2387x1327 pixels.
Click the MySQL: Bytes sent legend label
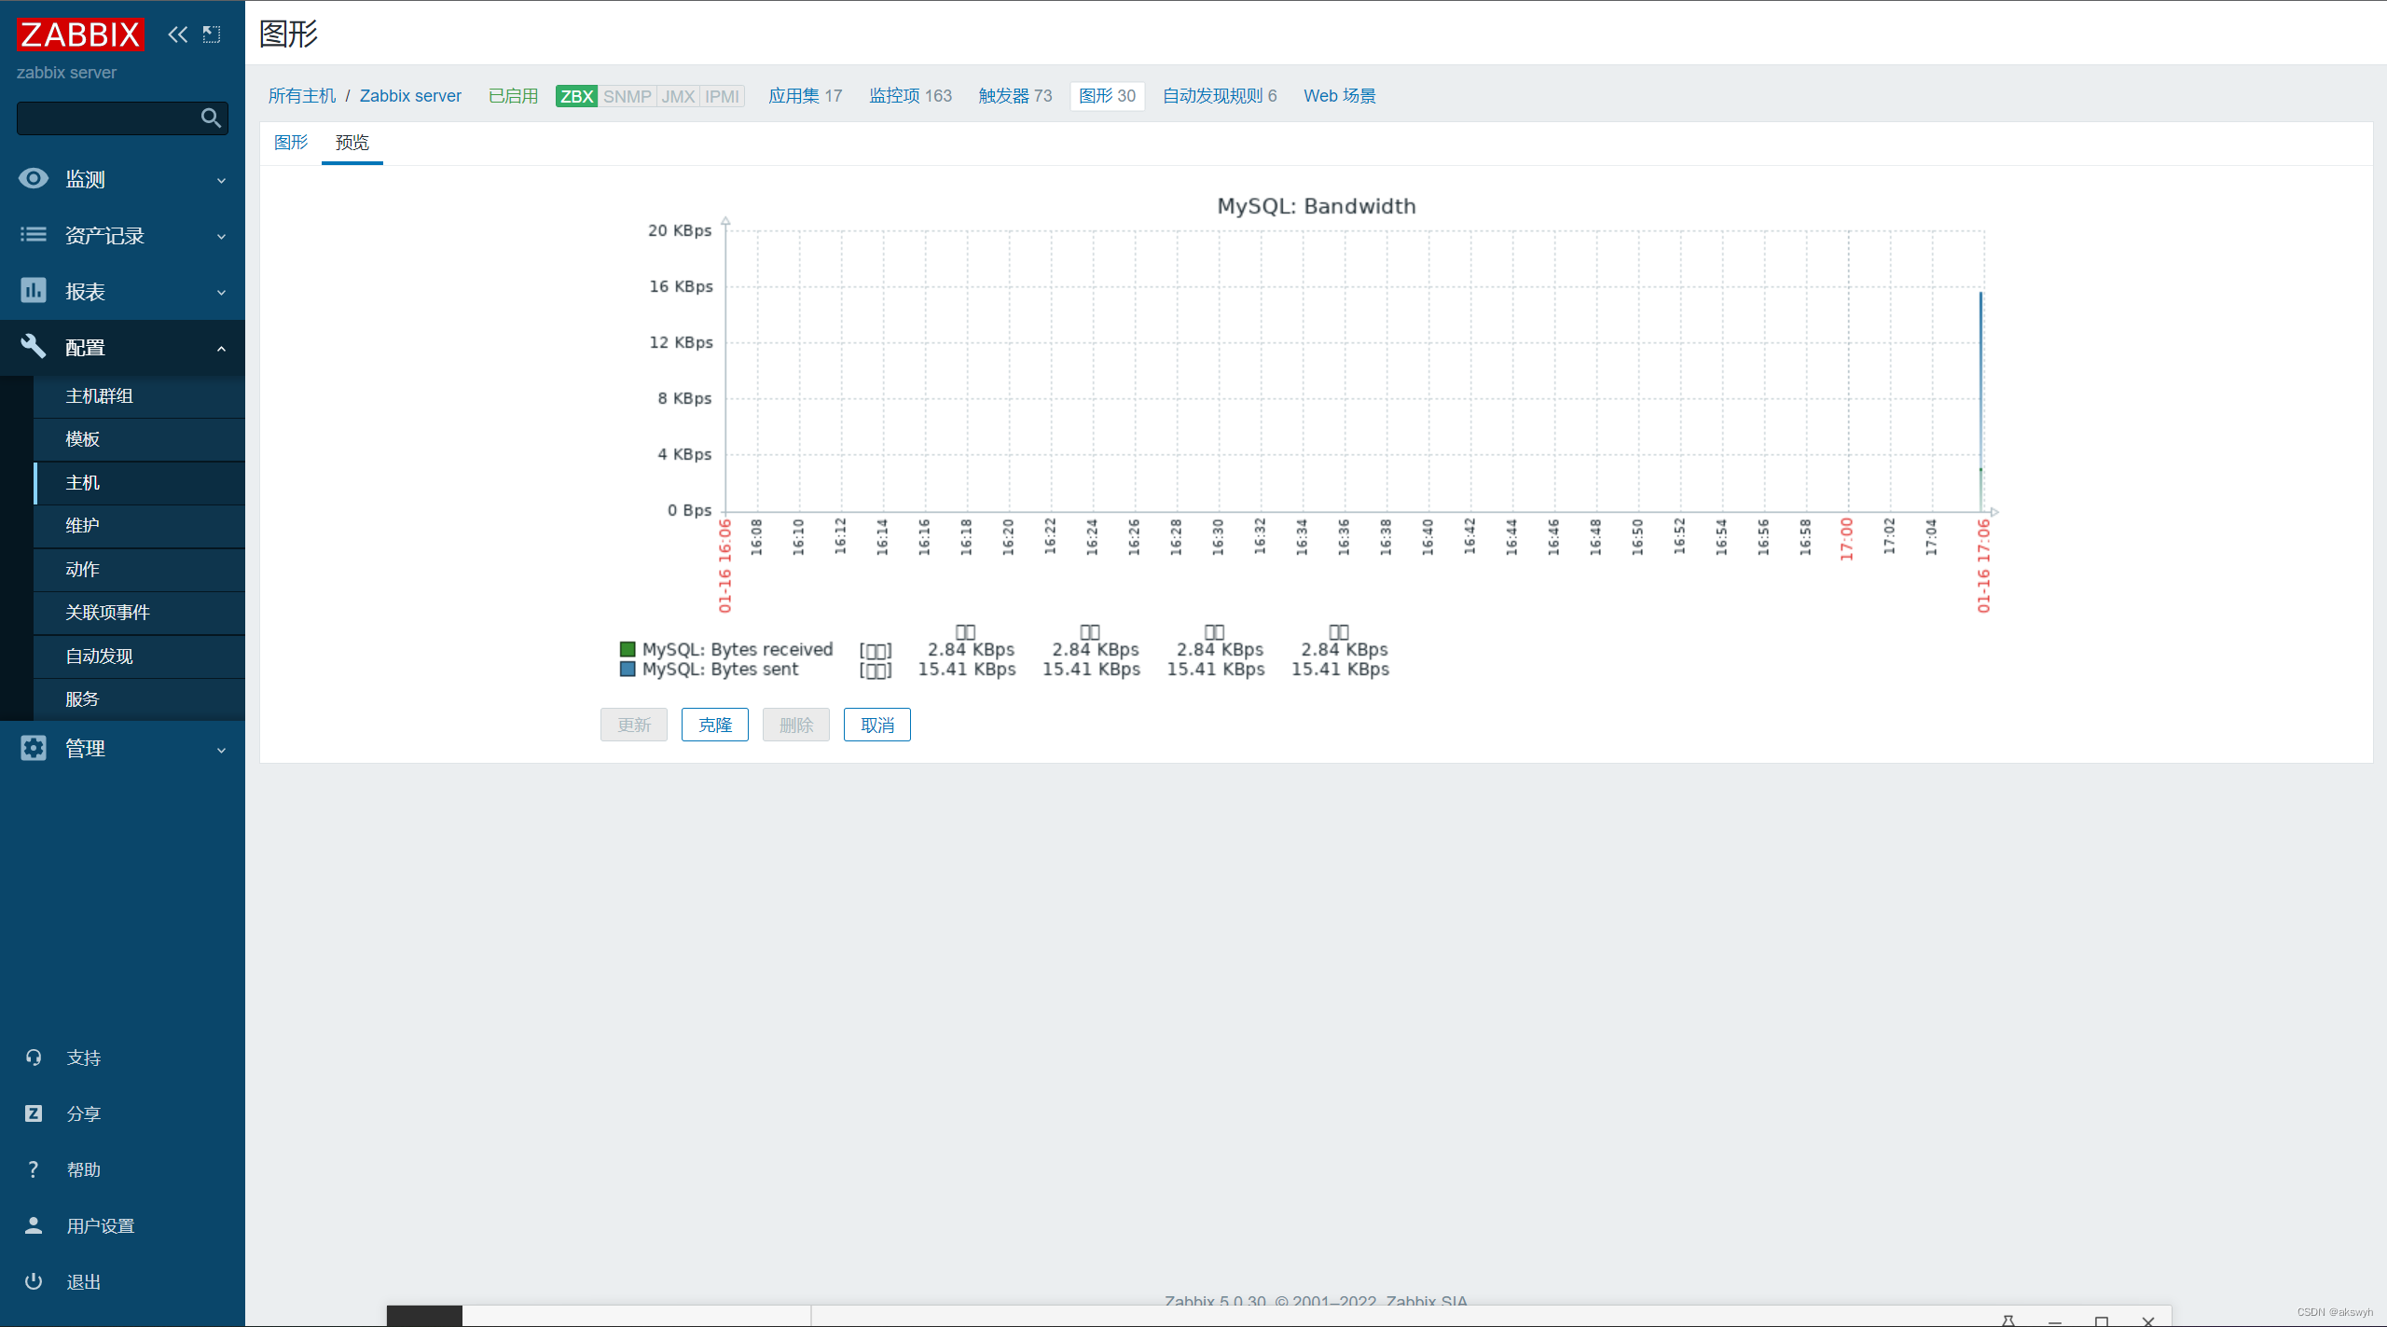(720, 669)
